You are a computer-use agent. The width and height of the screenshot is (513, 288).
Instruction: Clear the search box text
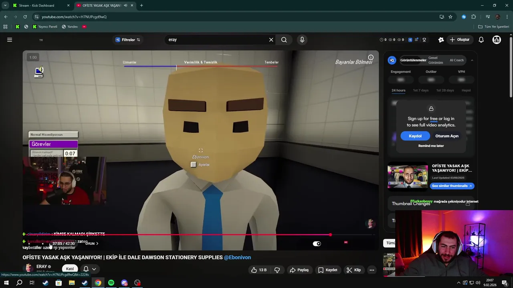(x=271, y=40)
